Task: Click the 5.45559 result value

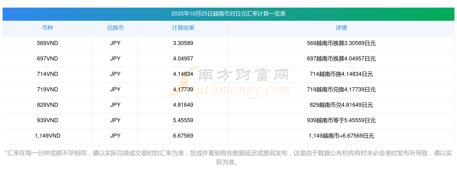Action: [183, 120]
